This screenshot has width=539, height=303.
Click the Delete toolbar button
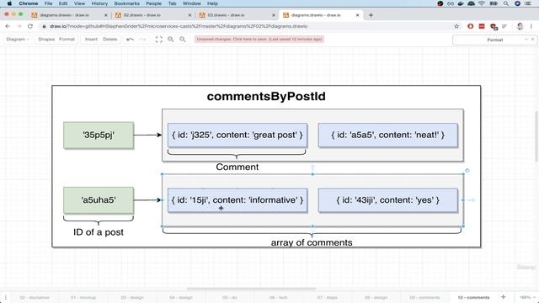click(110, 40)
